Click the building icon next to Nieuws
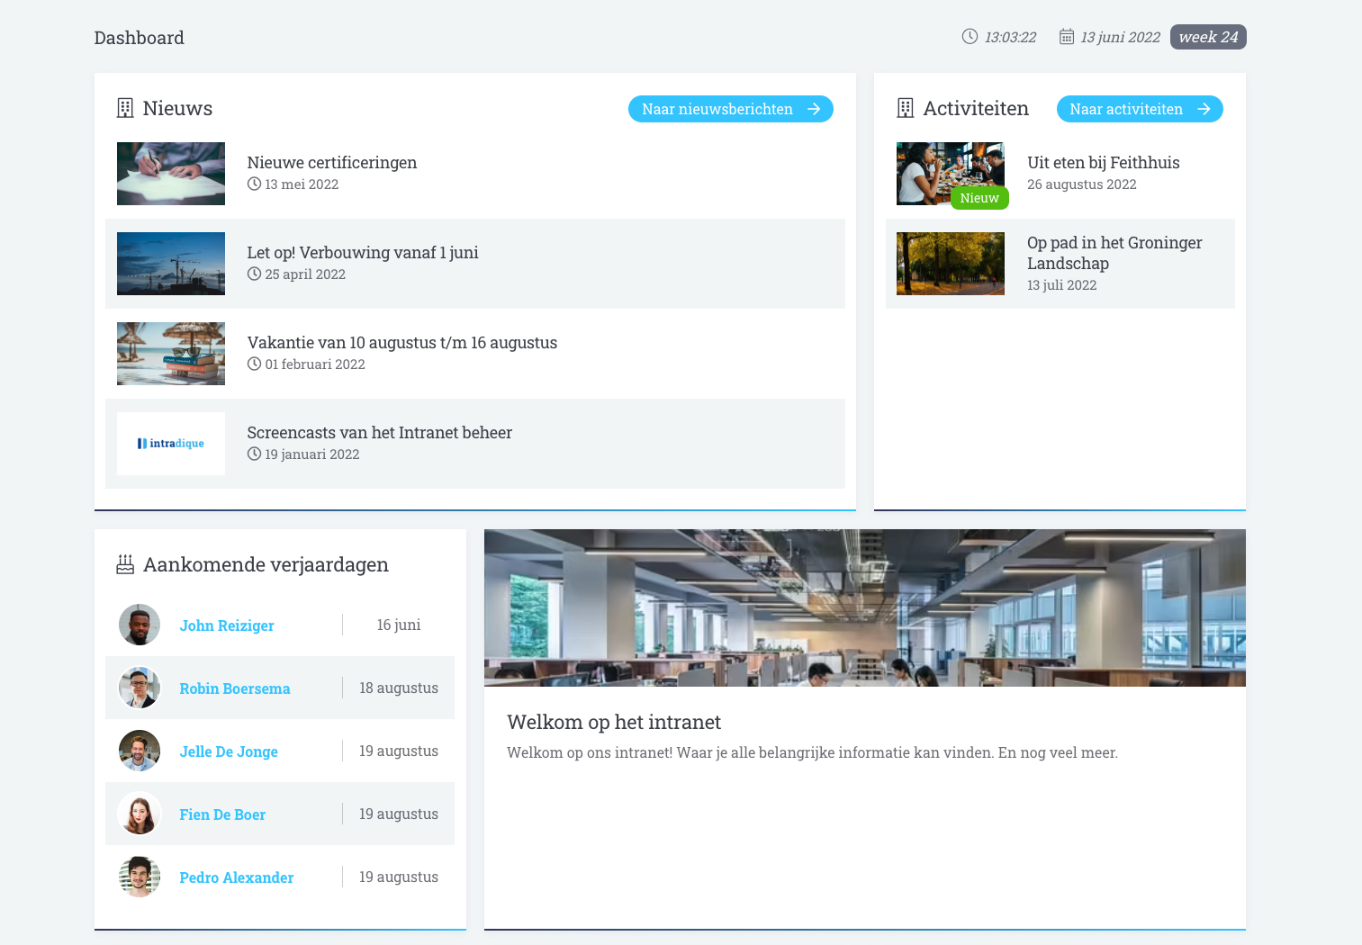The image size is (1362, 945). point(125,108)
